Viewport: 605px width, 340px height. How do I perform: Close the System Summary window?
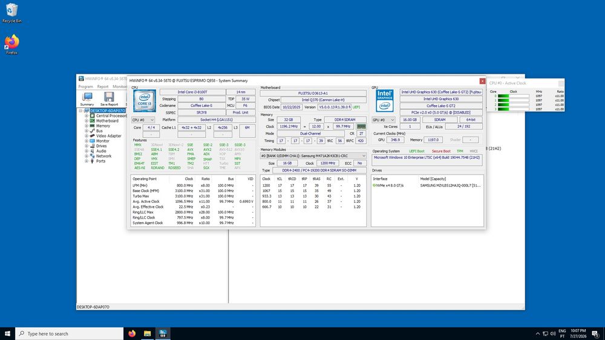pyautogui.click(x=482, y=81)
